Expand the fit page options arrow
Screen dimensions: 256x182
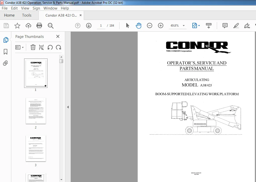coord(199,26)
